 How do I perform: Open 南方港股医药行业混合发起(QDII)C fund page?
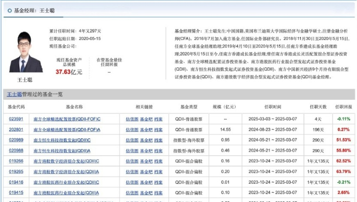66,182
